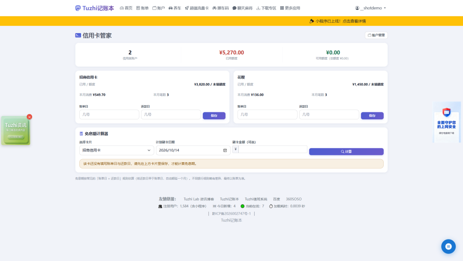The width and height of the screenshot is (463, 261).
Task: Click the ¥5,270.00 已用额度 value
Action: (231, 53)
